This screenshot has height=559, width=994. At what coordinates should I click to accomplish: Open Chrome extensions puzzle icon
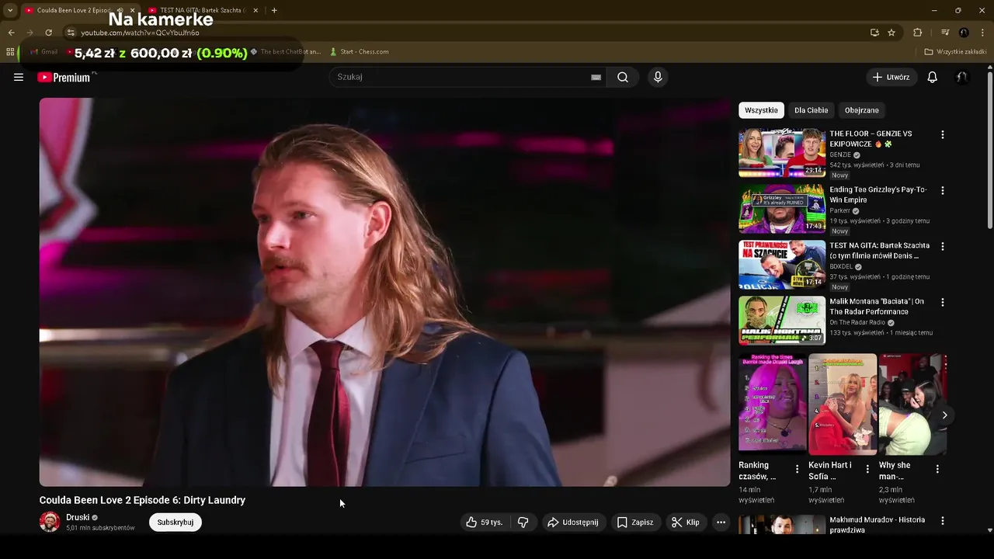pyautogui.click(x=917, y=33)
